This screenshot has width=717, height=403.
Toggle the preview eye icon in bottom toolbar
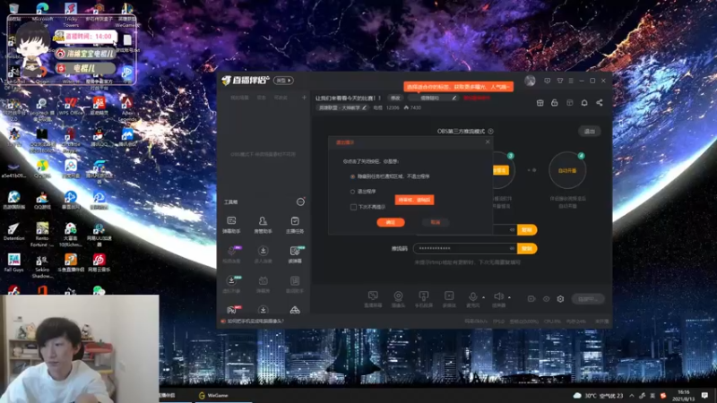[546, 299]
